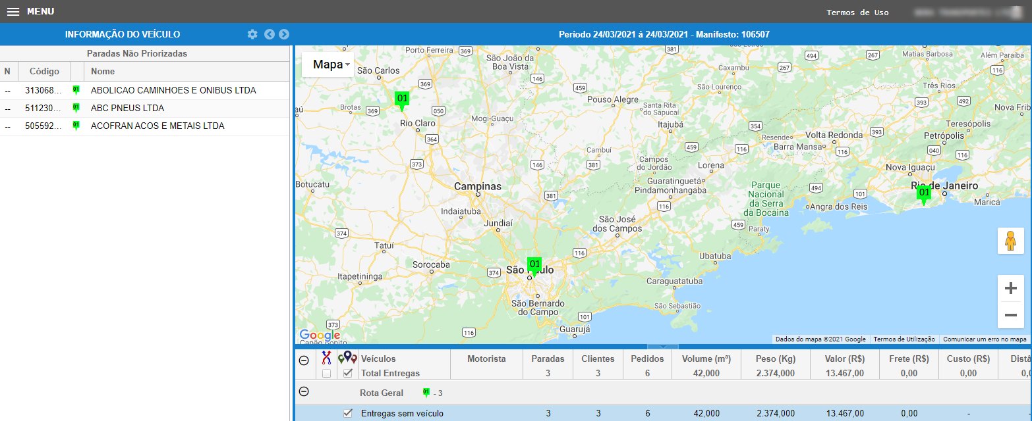Click 13.467,00 value in Entregas sem veículo row
The image size is (1032, 421).
(844, 414)
